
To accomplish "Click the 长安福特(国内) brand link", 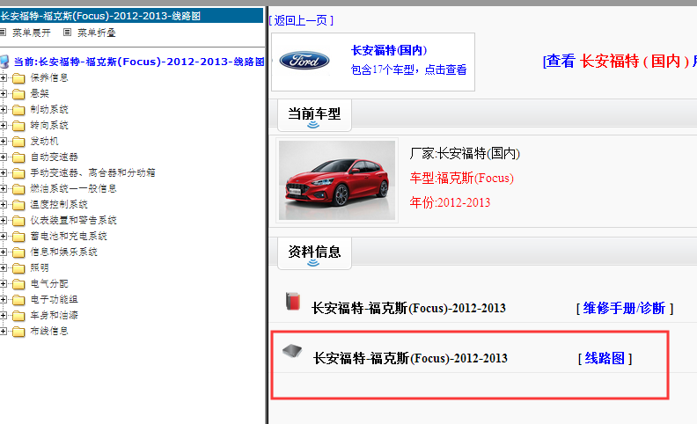I will (x=389, y=50).
